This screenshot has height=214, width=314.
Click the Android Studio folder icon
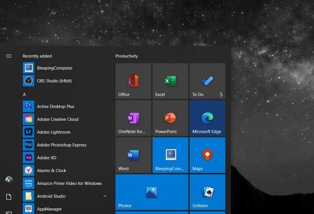coord(28,196)
